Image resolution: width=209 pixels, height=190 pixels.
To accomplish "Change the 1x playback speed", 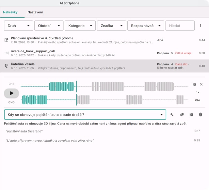I will click(198, 92).
